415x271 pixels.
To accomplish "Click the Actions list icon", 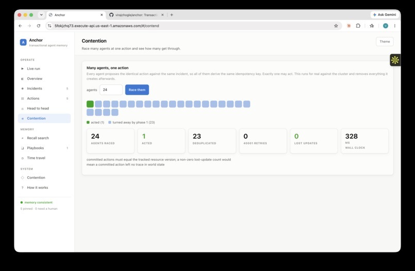I will tap(22, 98).
